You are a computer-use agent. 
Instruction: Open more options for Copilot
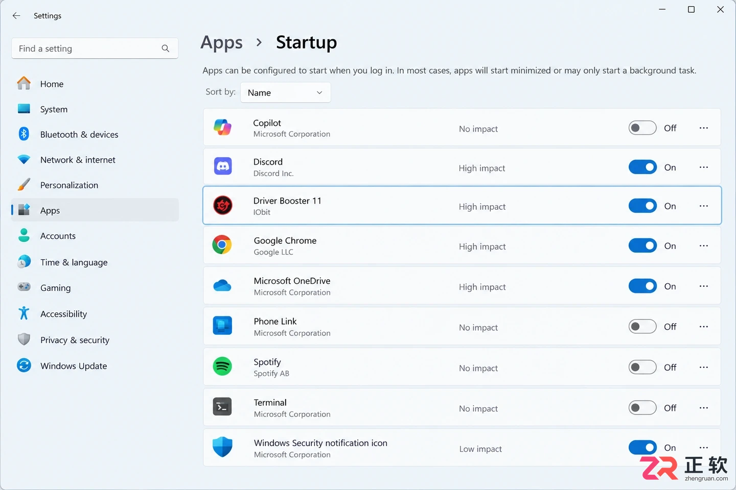tap(704, 128)
